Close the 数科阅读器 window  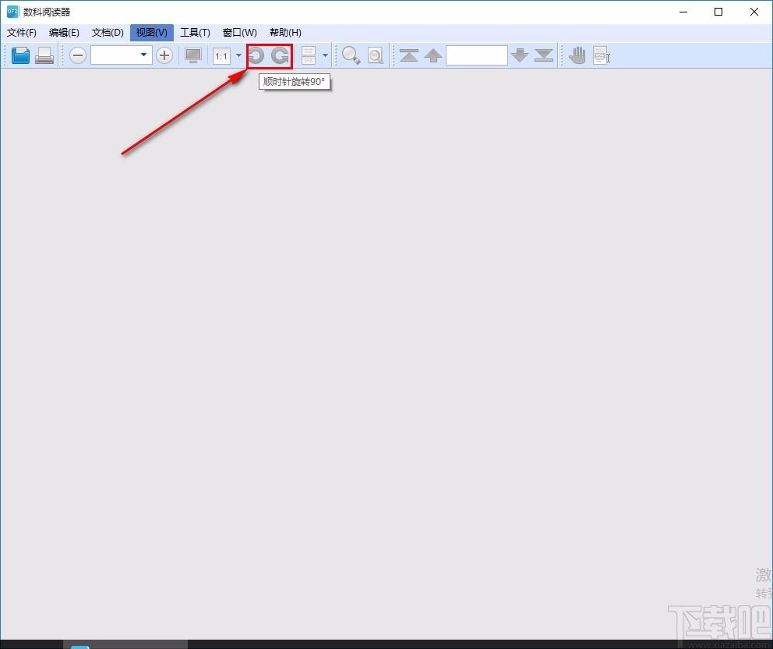754,12
